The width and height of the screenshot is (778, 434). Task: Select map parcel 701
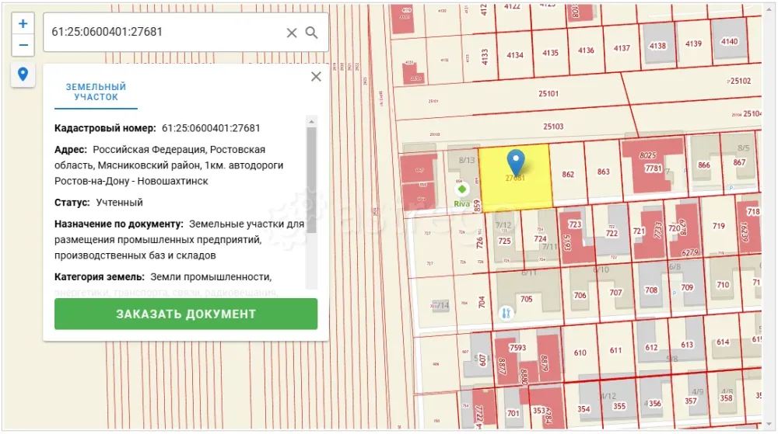point(513,413)
